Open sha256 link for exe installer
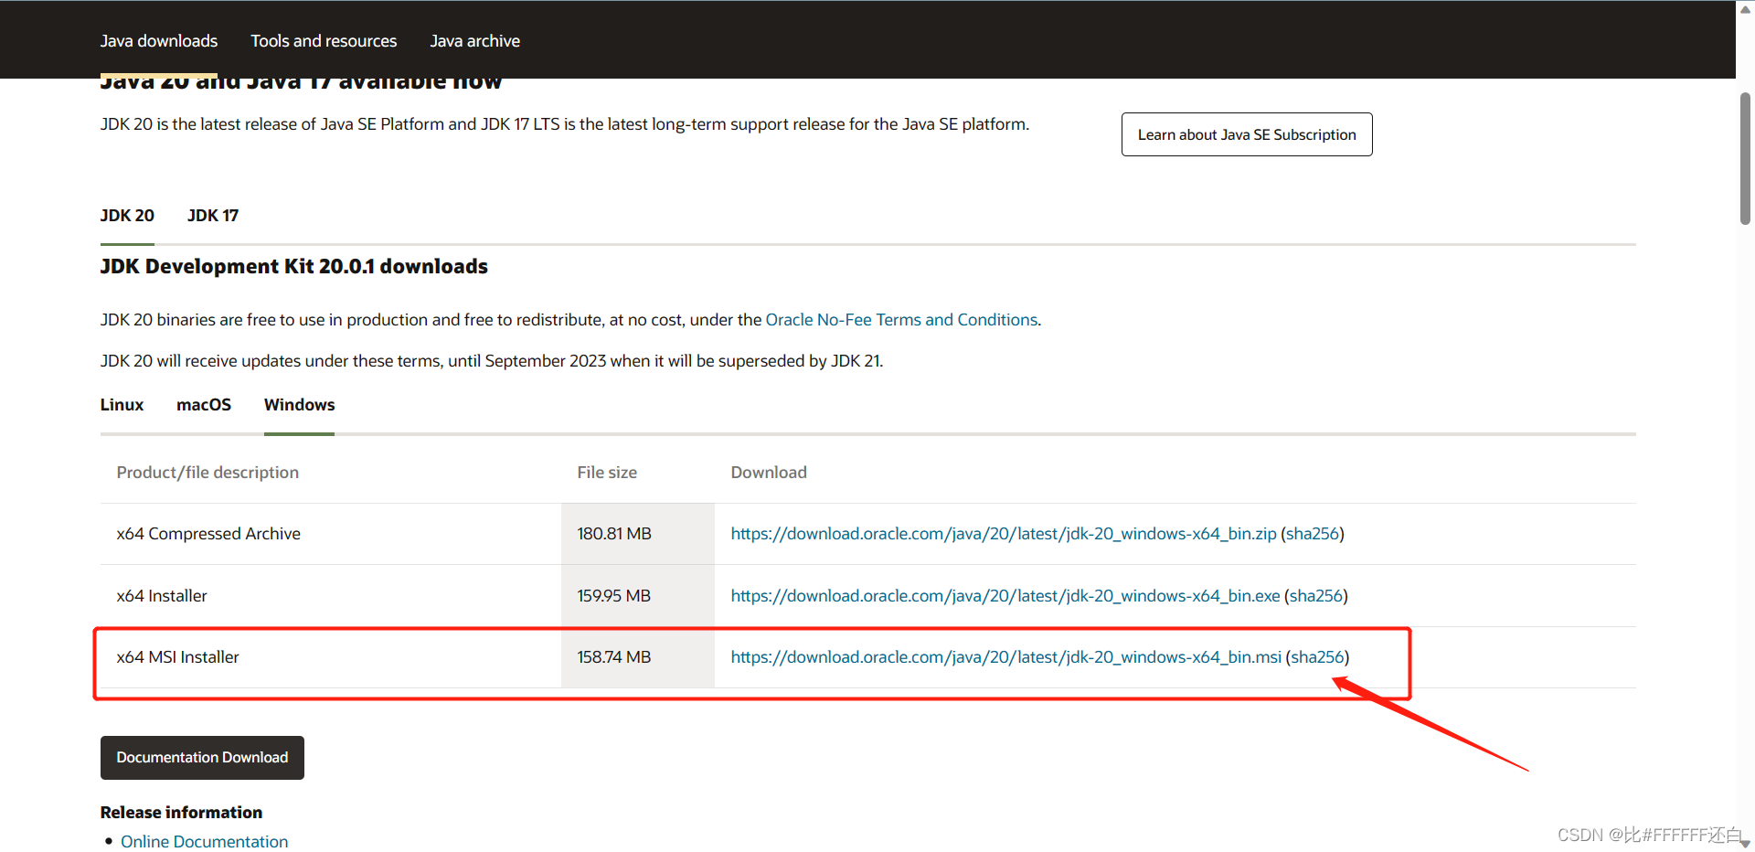1755x852 pixels. (1316, 596)
